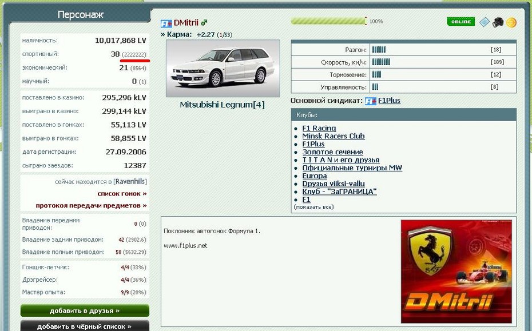Screen dimensions: 532x331
Task: Click добавить в друзья button
Action: (x=85, y=310)
